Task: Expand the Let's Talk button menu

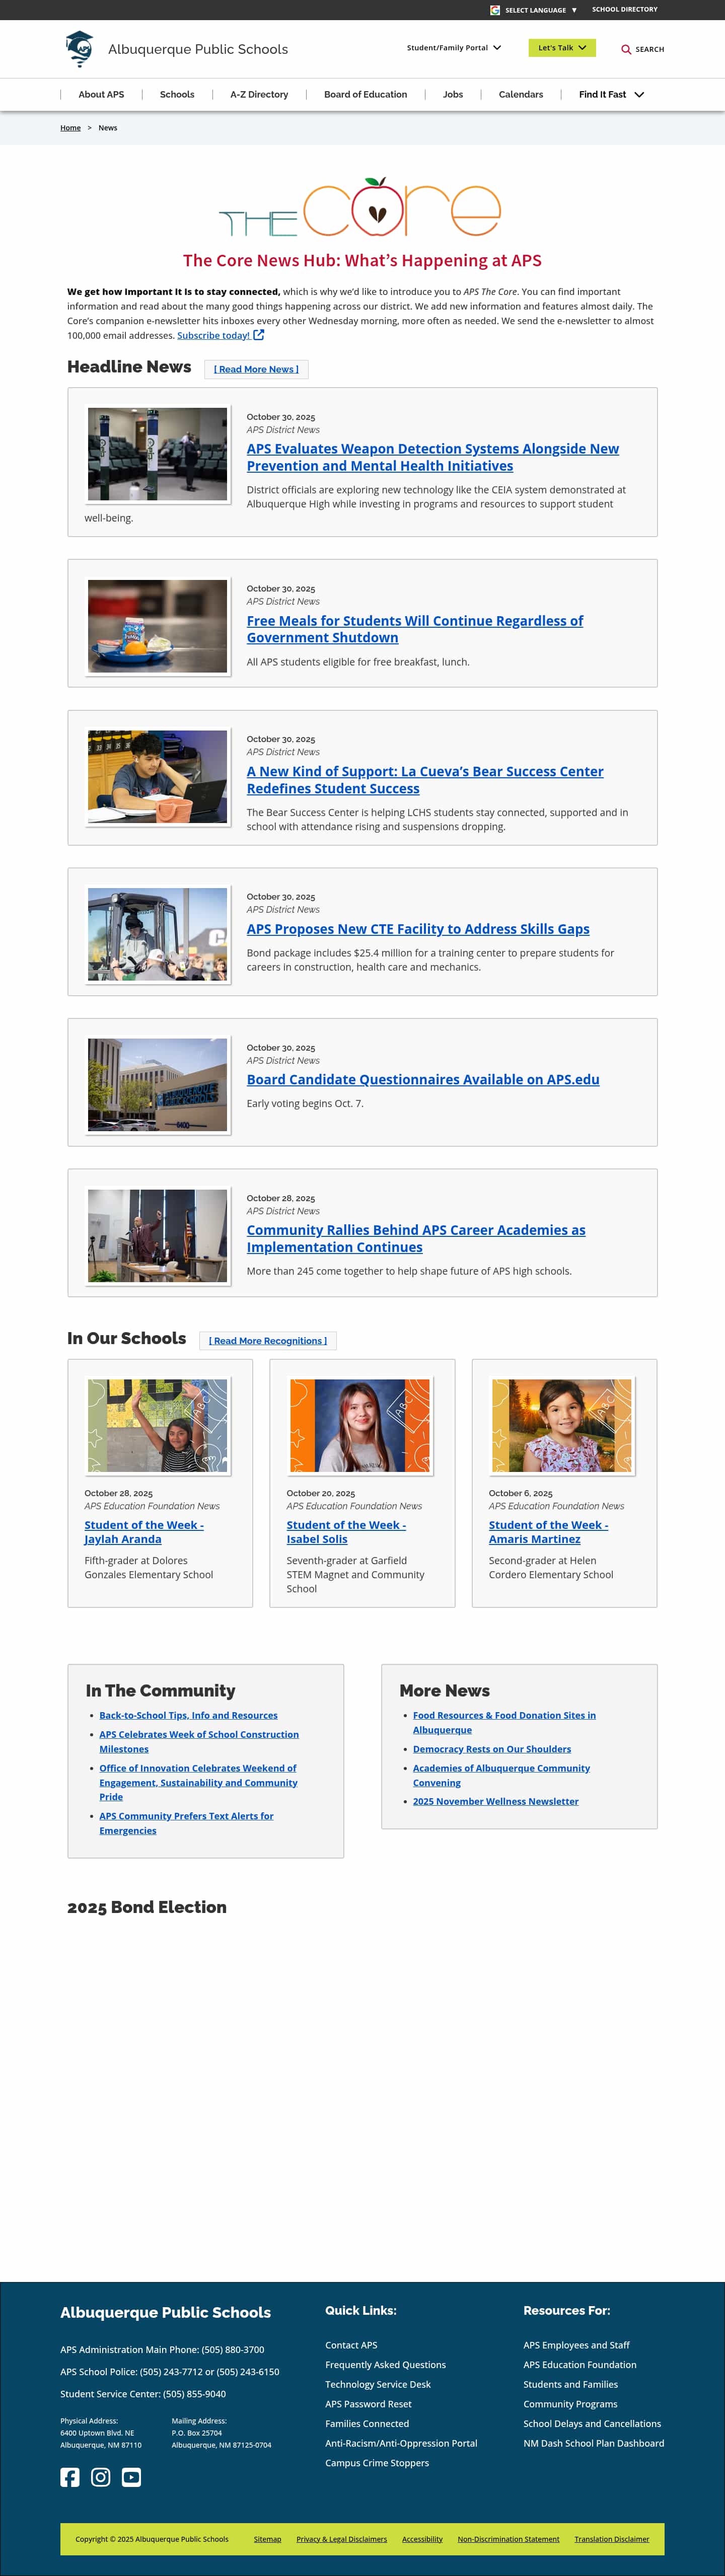Action: (x=562, y=48)
